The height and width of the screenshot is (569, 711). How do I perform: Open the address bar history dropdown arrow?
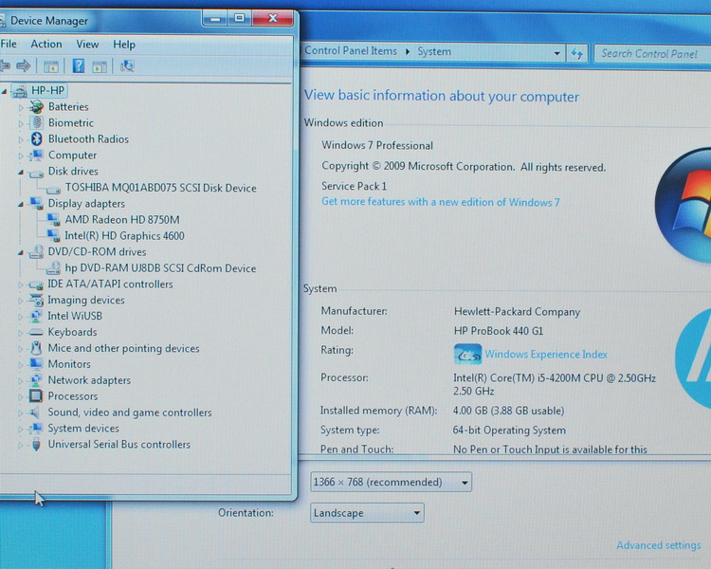click(x=556, y=53)
